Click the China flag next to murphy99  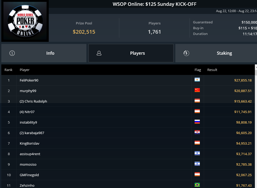[197, 90]
